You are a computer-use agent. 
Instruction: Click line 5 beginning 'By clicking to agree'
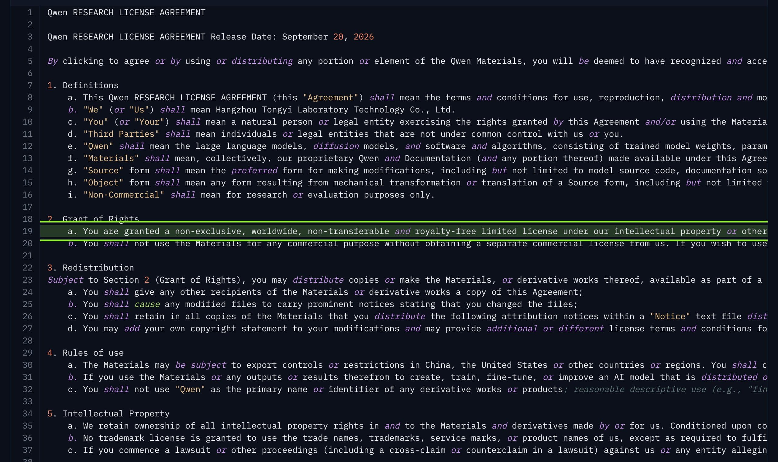407,61
